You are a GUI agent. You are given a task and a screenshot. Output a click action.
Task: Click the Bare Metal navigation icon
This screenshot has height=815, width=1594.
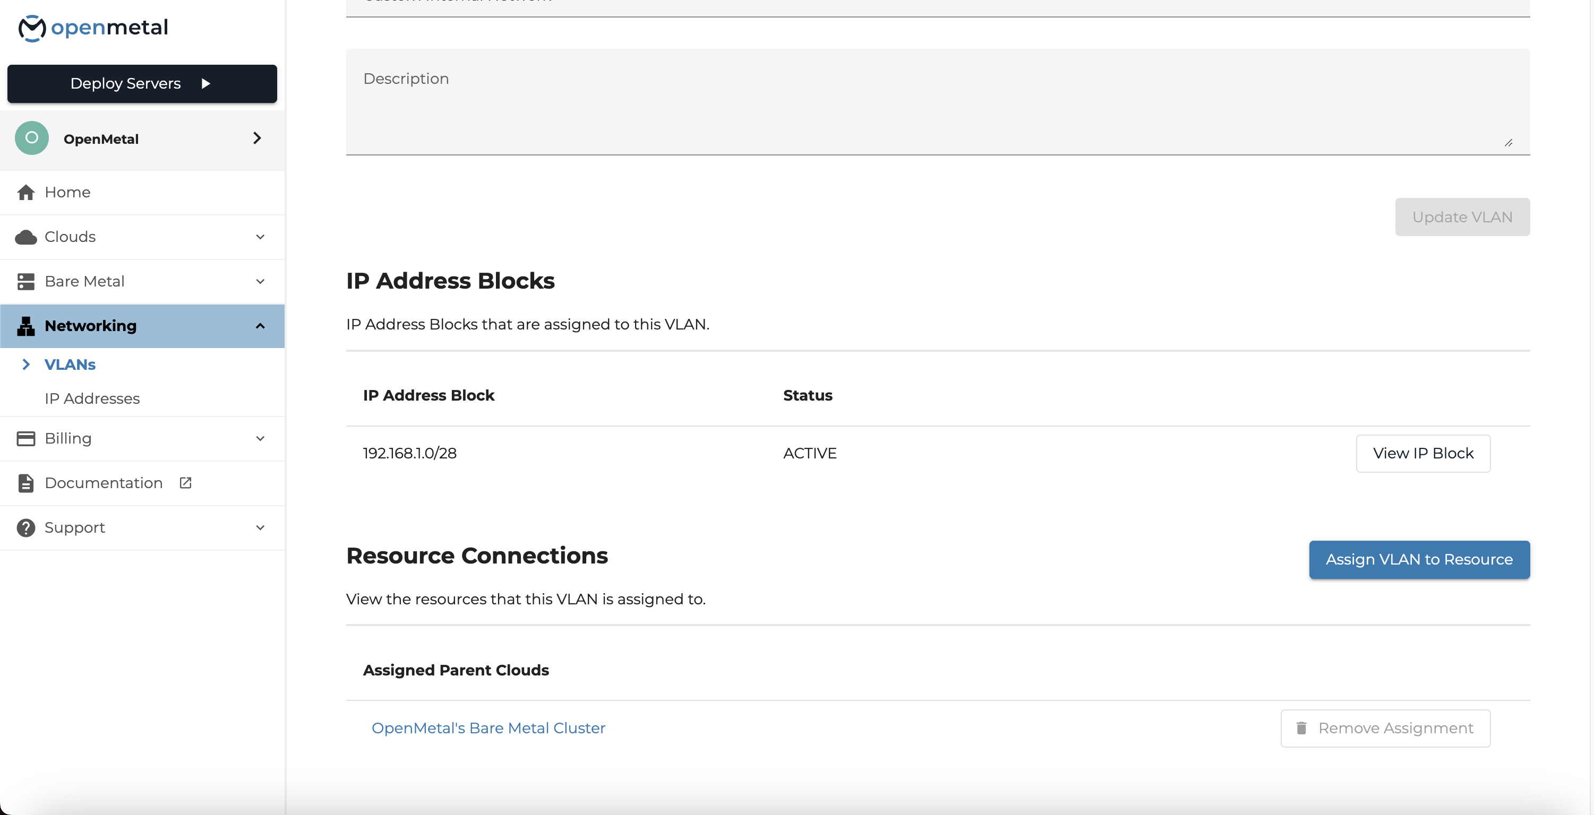26,281
